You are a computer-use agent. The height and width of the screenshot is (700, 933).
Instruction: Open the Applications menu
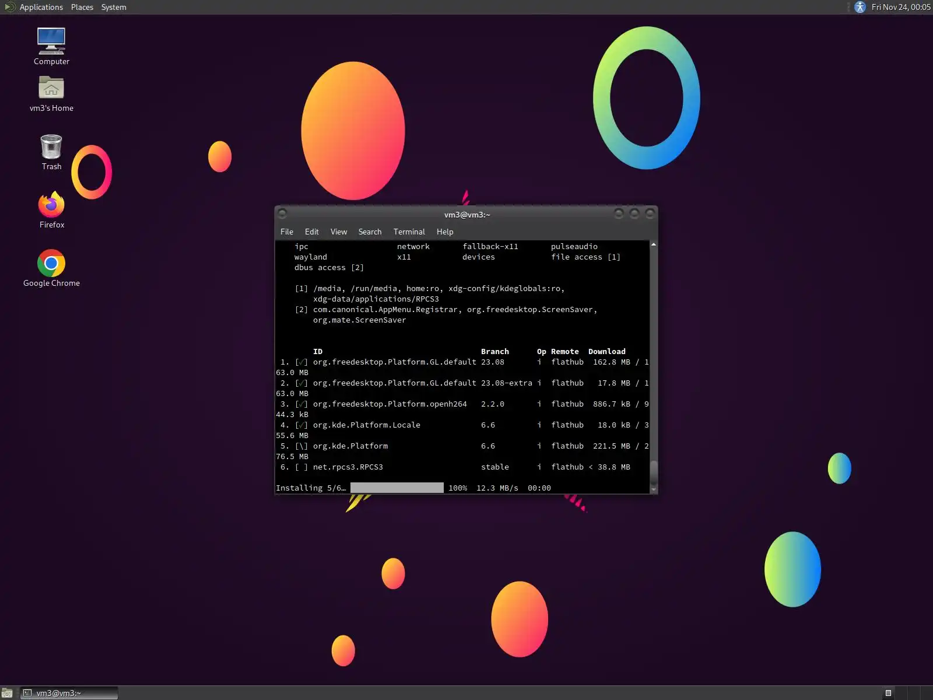point(41,7)
